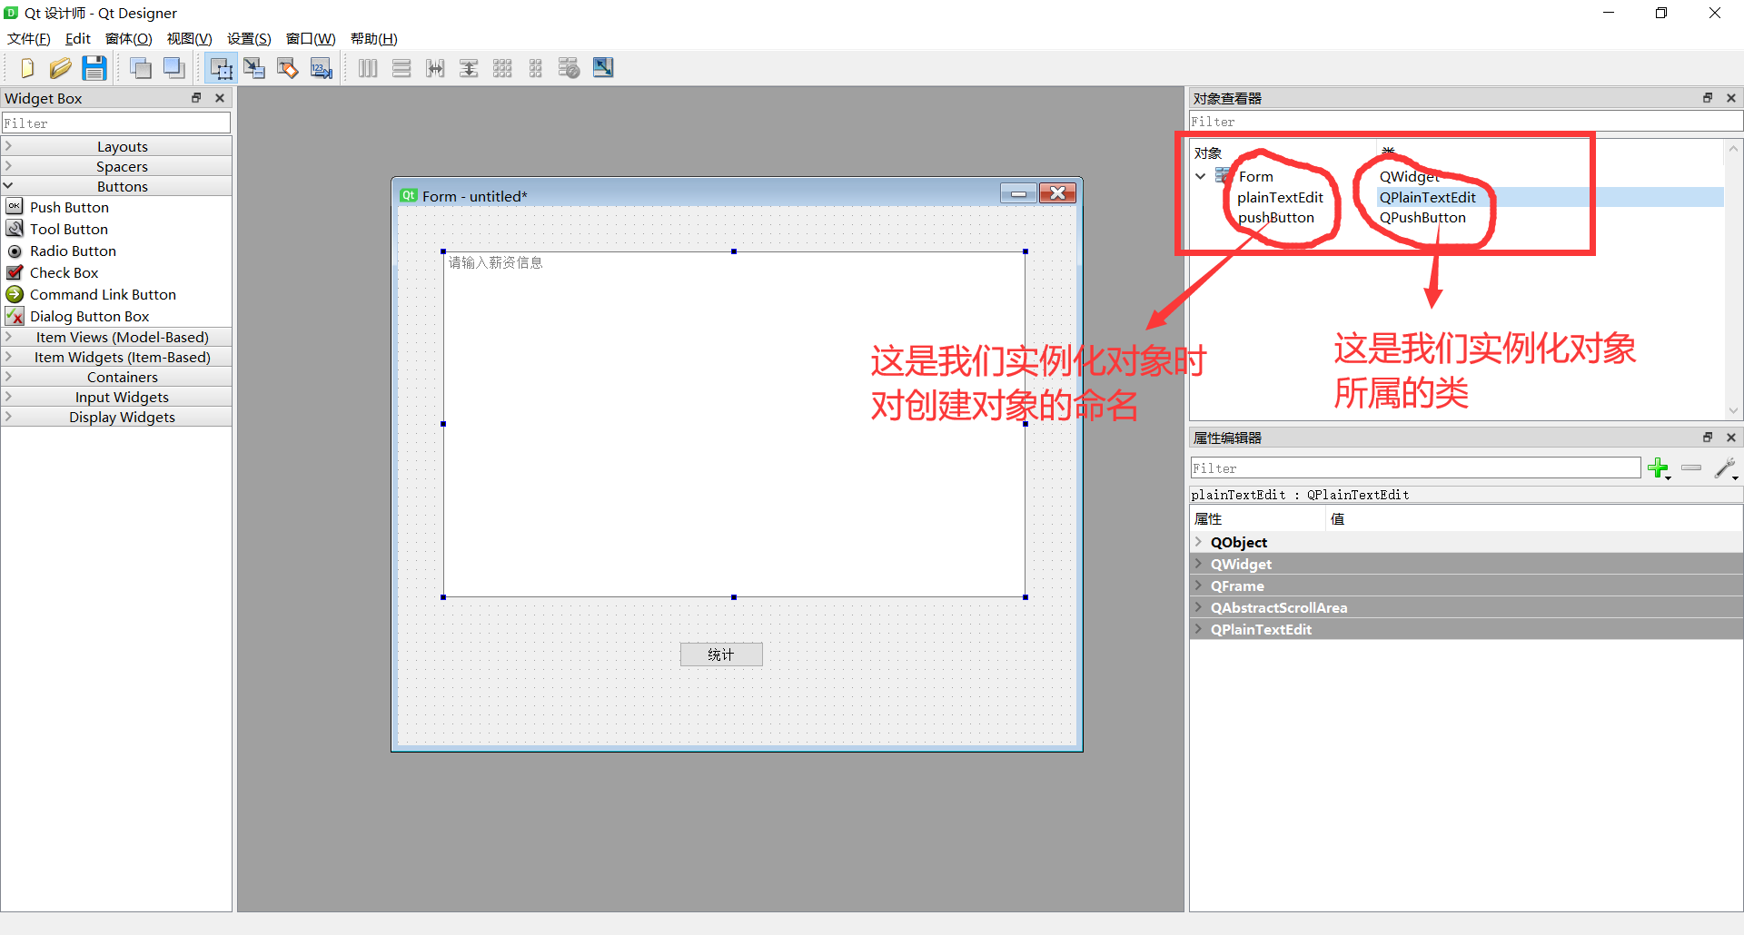Viewport: 1744px width, 935px height.
Task: Click Send to Back toolbar icon
Action: pyautogui.click(x=140, y=68)
